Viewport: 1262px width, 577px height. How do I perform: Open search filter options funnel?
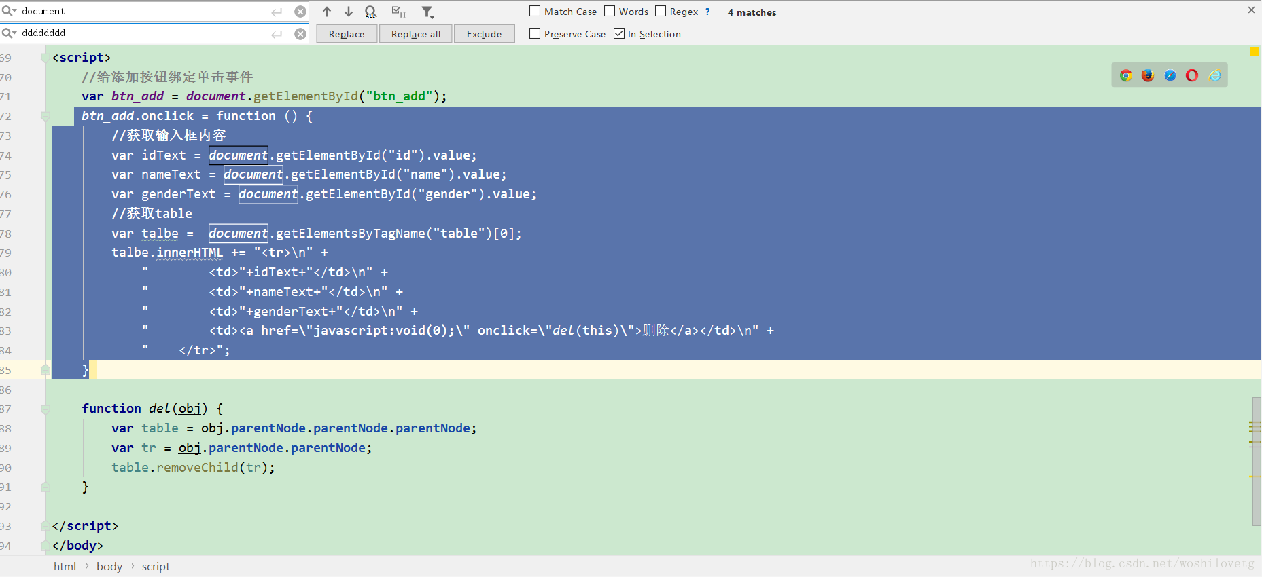(427, 12)
